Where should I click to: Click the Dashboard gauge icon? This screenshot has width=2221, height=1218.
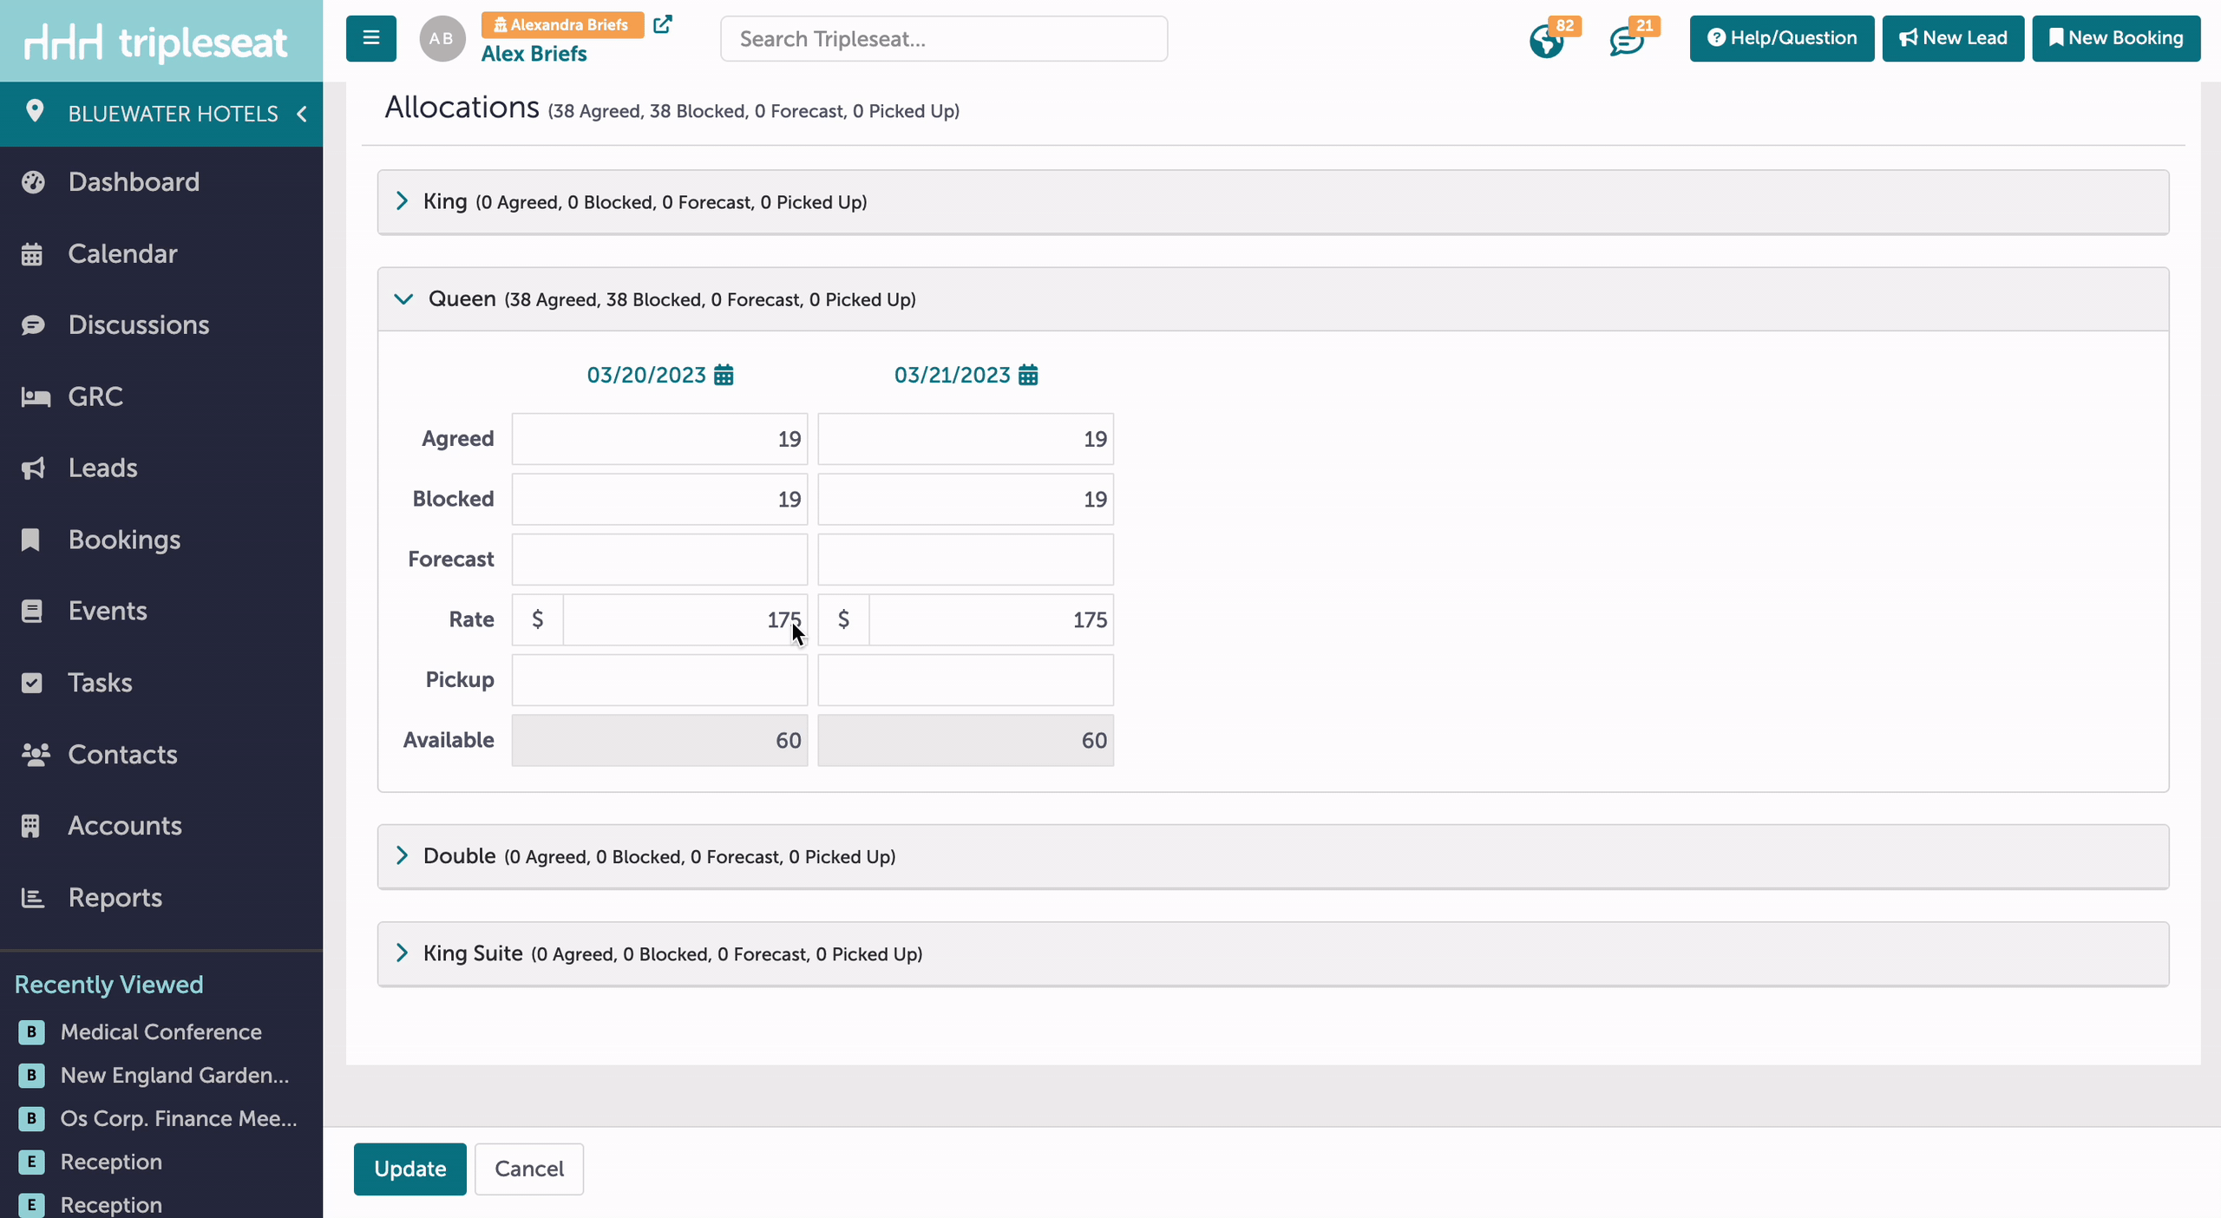[x=33, y=182]
